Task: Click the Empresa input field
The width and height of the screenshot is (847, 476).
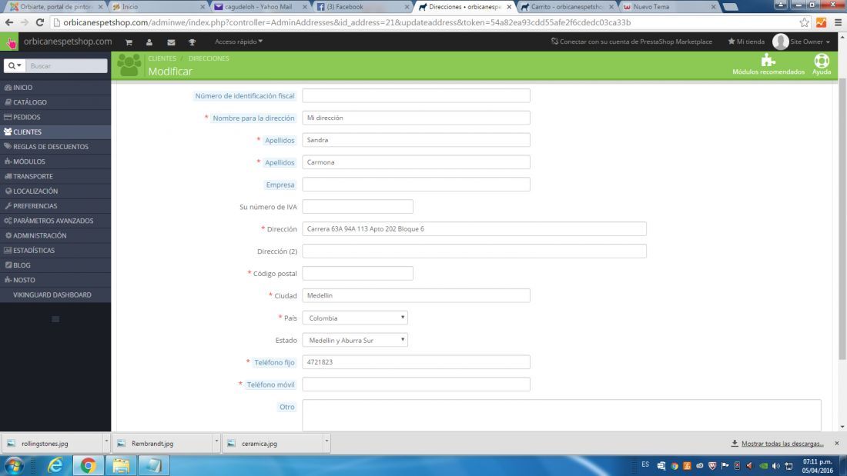Action: click(x=416, y=185)
